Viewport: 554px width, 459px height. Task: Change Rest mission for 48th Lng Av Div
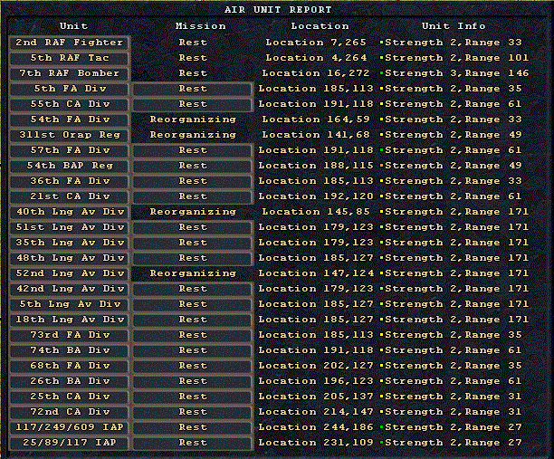[193, 258]
